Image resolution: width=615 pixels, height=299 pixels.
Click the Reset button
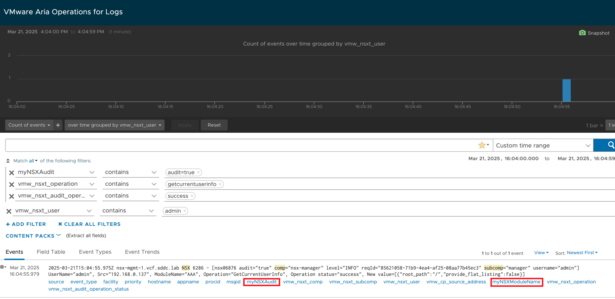(214, 125)
